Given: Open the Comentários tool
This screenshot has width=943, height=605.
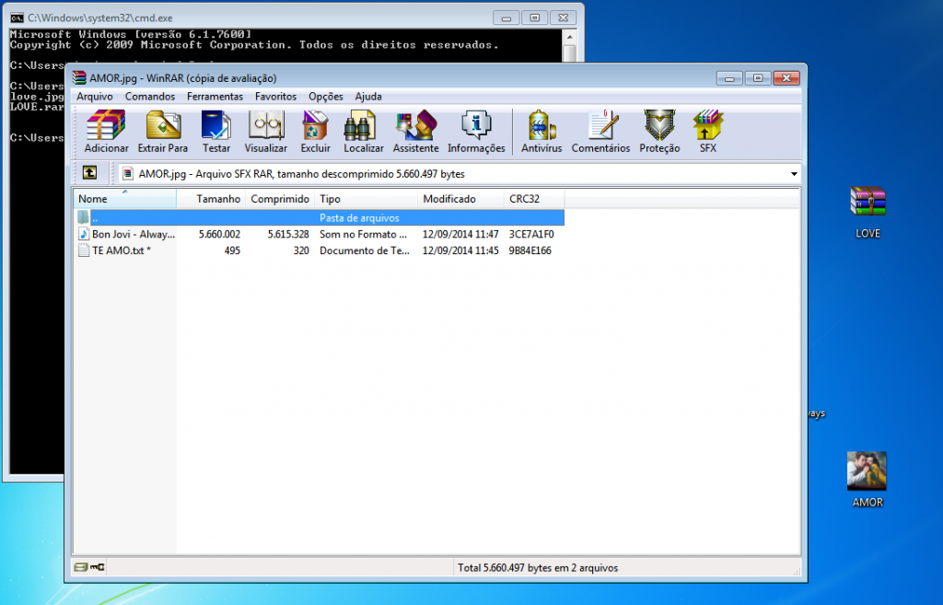Looking at the screenshot, I should [x=600, y=131].
